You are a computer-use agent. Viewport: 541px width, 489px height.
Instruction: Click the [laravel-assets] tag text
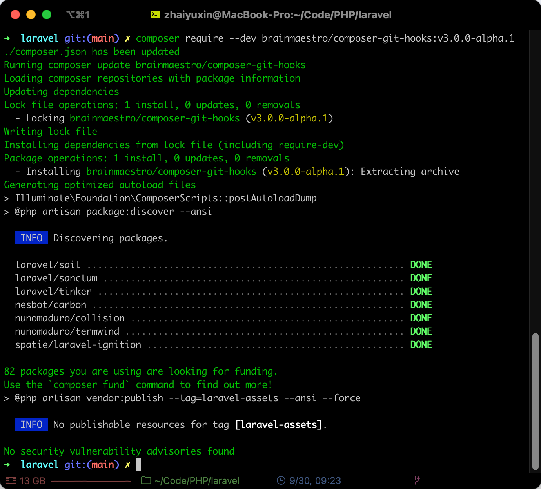[279, 425]
